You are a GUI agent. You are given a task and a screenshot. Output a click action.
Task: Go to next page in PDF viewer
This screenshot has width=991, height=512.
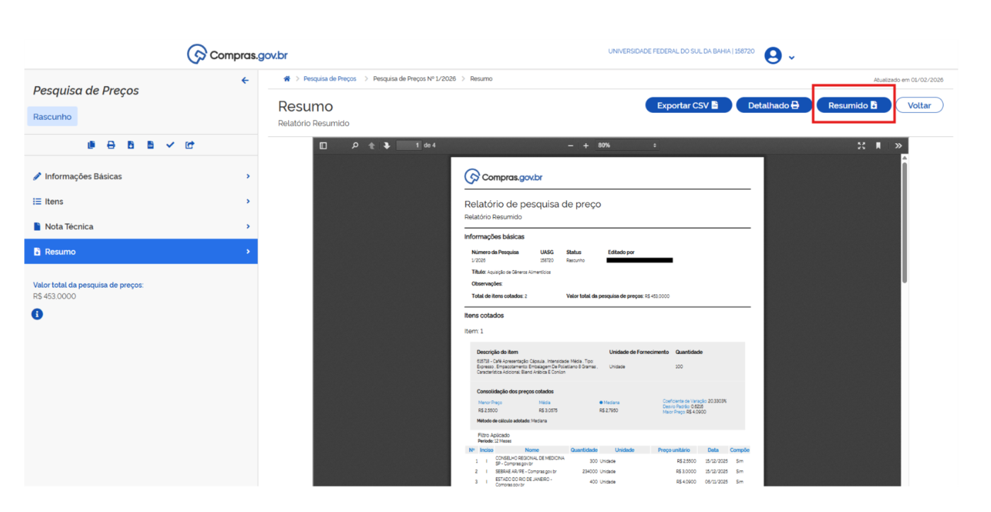(386, 145)
